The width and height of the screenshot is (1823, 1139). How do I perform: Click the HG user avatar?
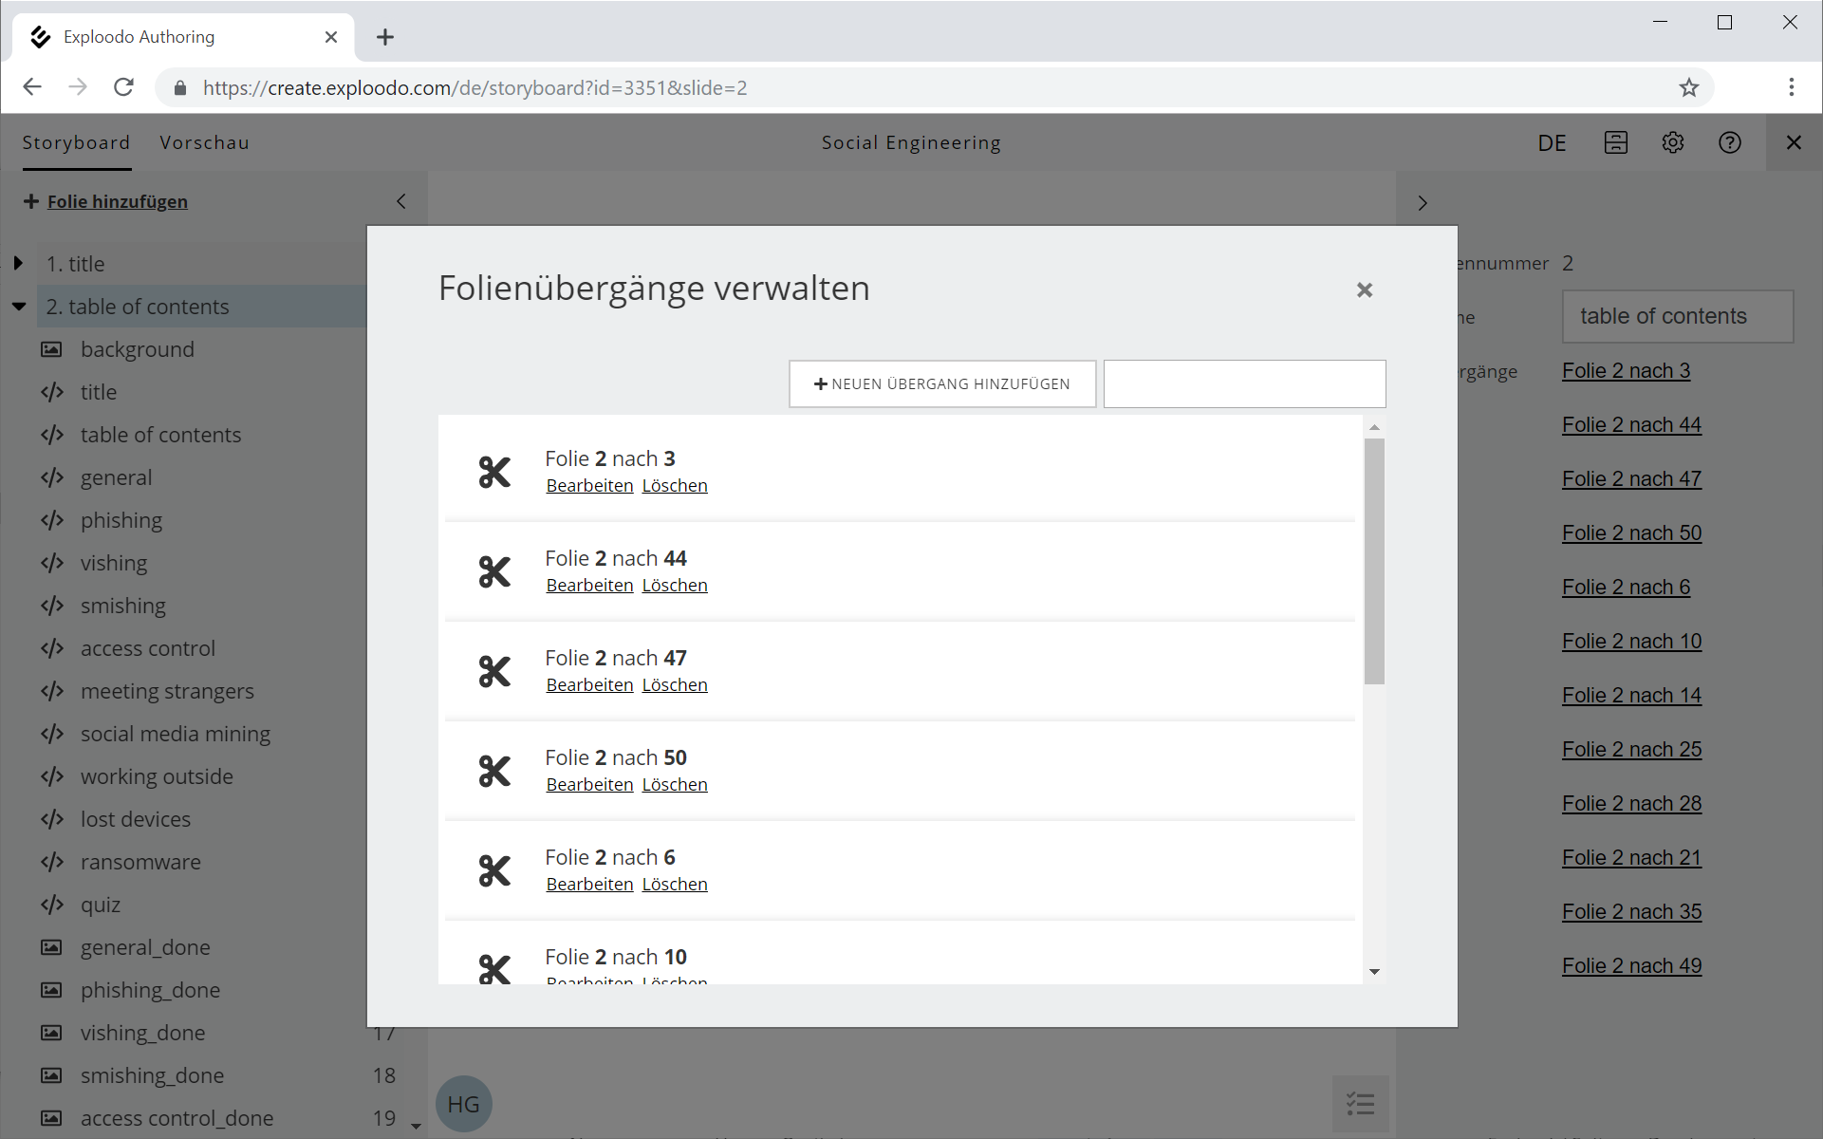click(463, 1104)
